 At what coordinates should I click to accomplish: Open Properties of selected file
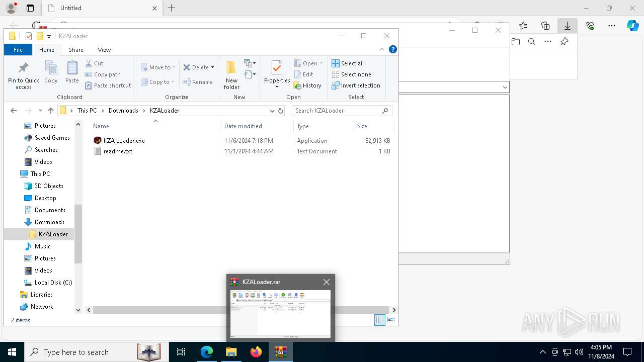277,74
